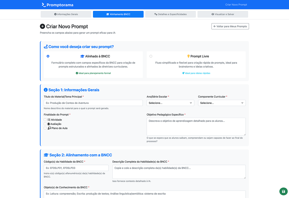The height and width of the screenshot is (198, 289).
Task: Click the plus icon beside Criar Novo Prompt heading
Action: [42, 26]
